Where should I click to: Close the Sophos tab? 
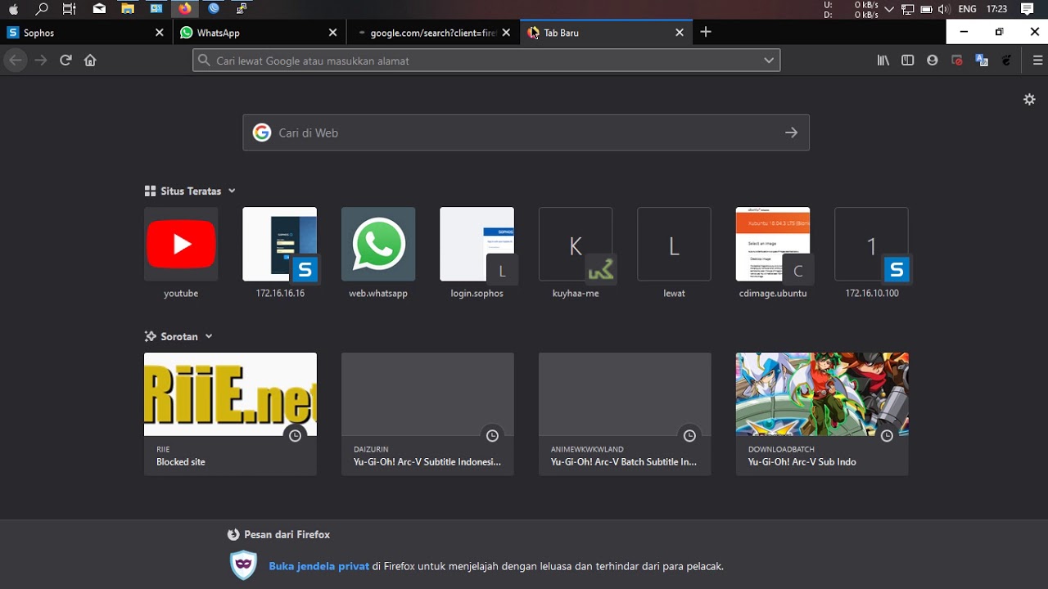[159, 33]
